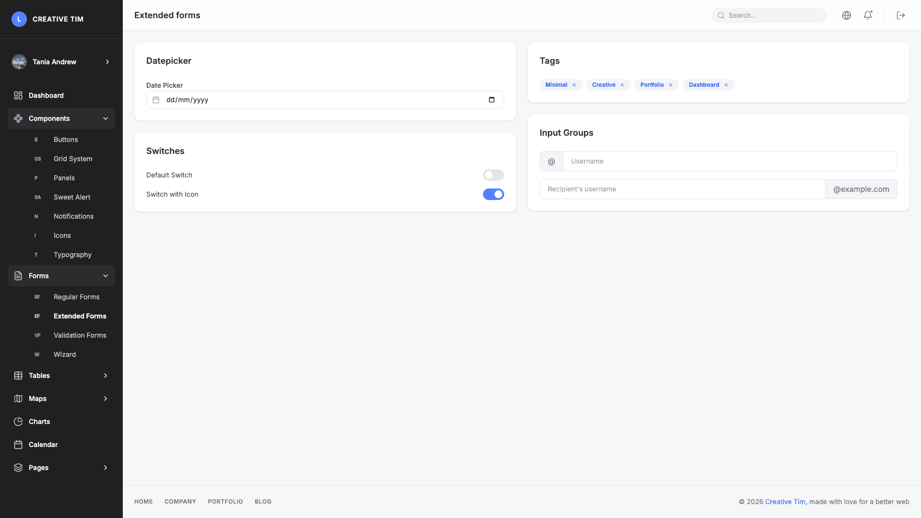Enable the Default Switch toggle
The width and height of the screenshot is (921, 518).
click(493, 175)
